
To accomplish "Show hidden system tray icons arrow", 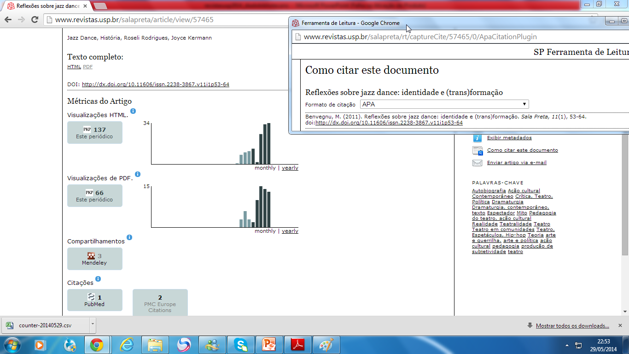I will click(566, 345).
